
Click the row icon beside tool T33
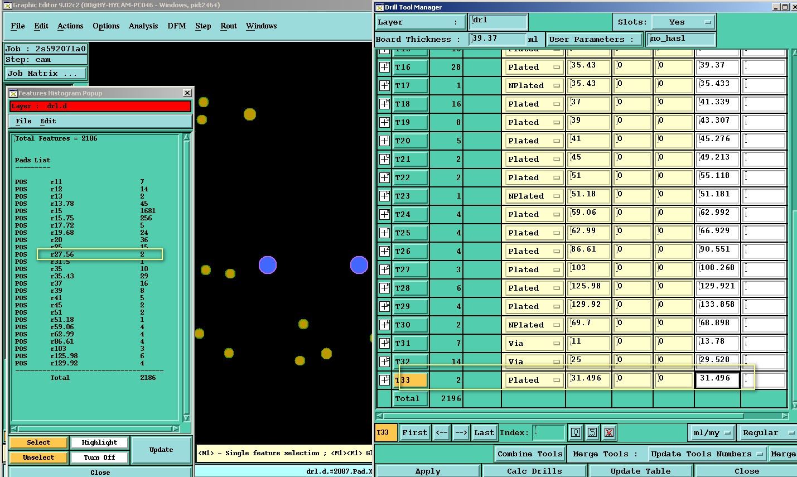point(384,380)
